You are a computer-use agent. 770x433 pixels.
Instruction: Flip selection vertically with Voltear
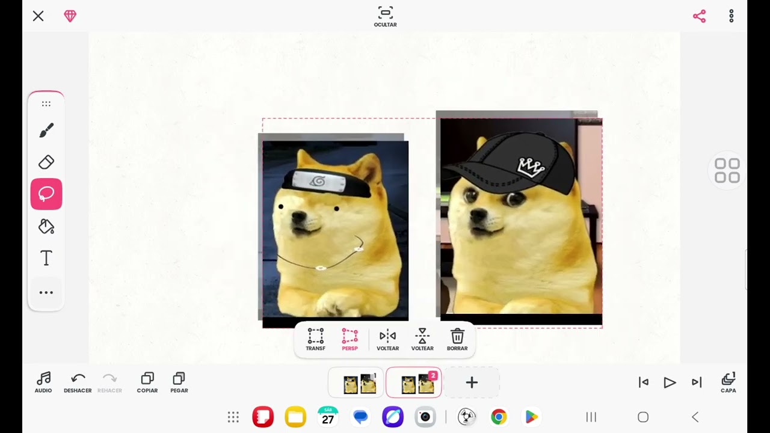coord(422,340)
